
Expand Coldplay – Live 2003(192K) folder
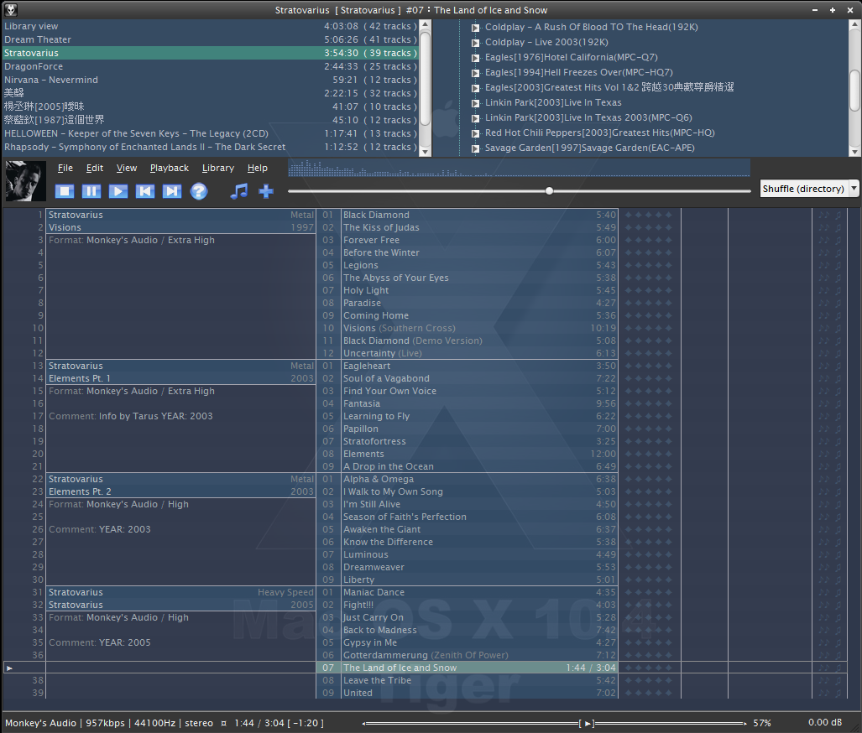(x=476, y=42)
